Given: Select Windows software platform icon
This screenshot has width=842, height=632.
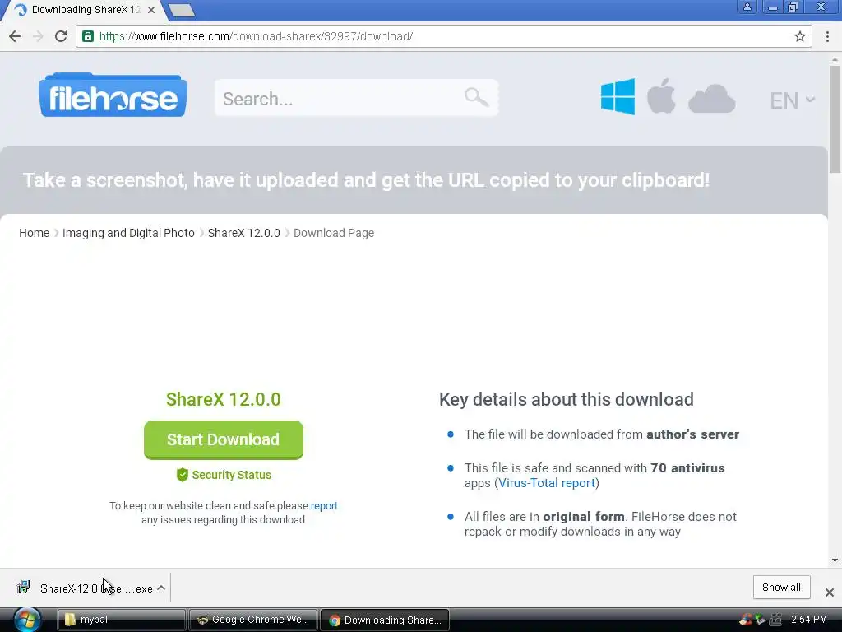Looking at the screenshot, I should click(618, 97).
